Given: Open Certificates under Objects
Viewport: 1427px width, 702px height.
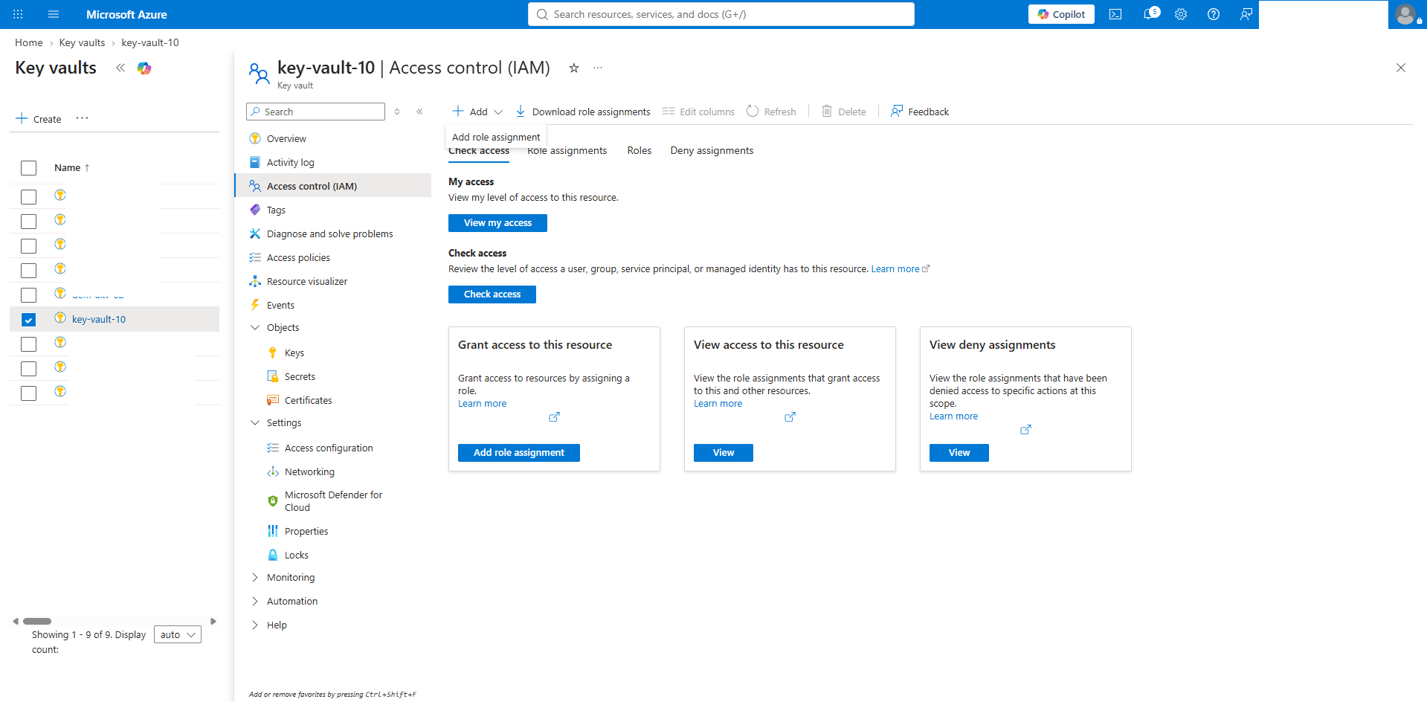Looking at the screenshot, I should point(308,400).
